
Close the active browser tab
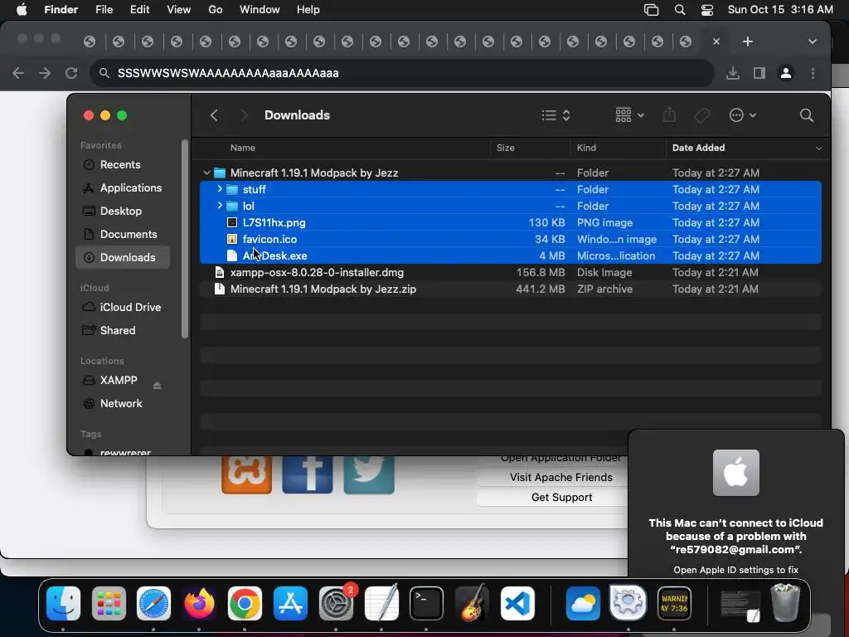[716, 41]
